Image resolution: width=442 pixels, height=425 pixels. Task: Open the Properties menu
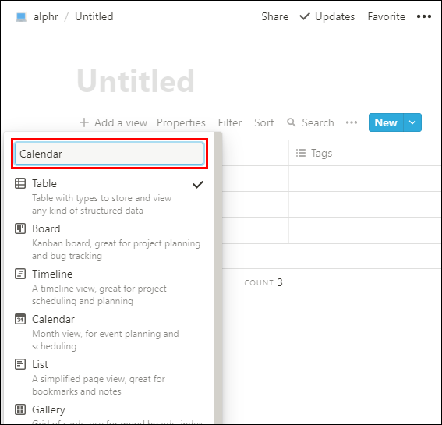181,122
